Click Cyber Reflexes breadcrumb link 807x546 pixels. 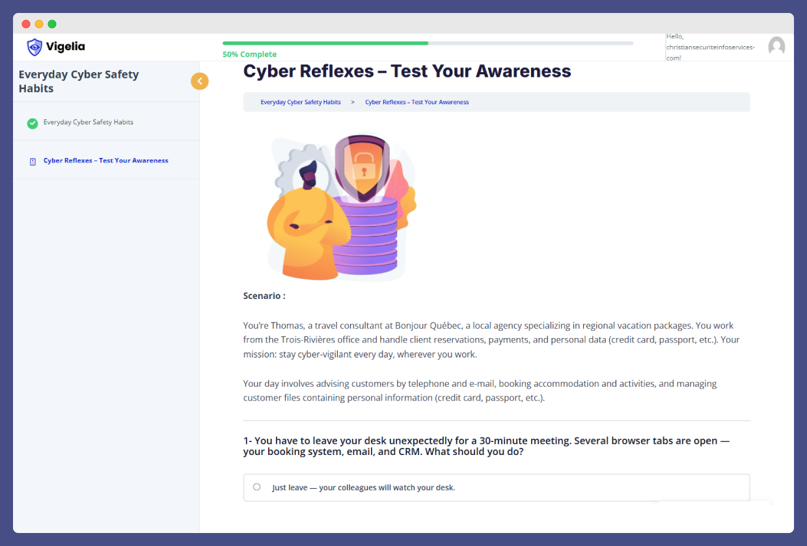417,102
